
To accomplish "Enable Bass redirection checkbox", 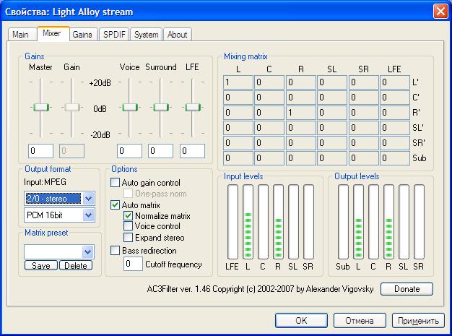I will 116,250.
